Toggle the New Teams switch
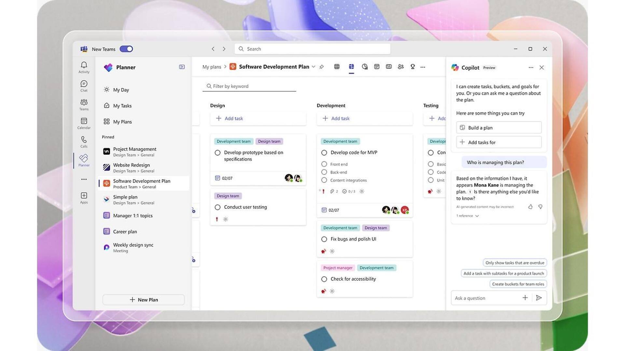 click(126, 49)
